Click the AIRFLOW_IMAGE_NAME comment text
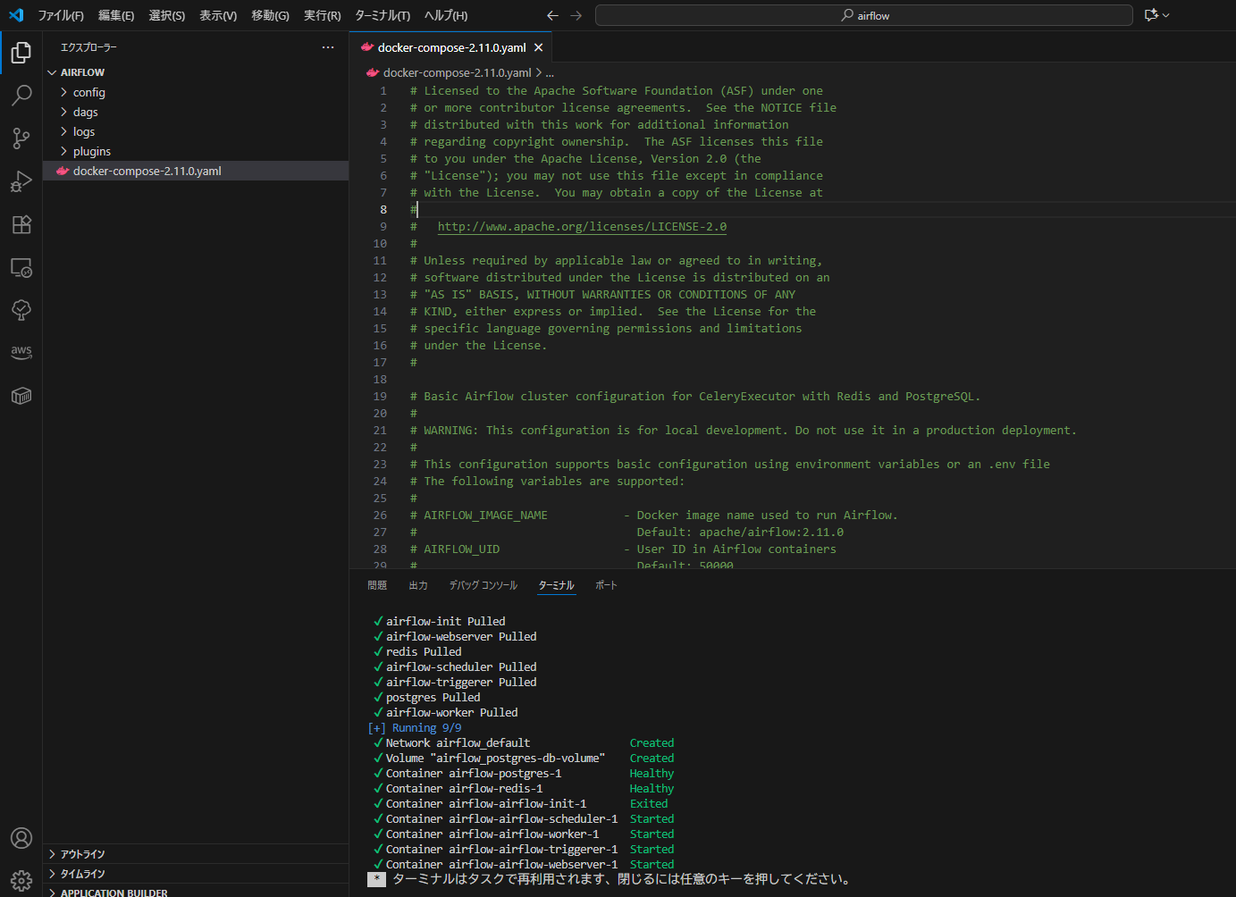 485,516
